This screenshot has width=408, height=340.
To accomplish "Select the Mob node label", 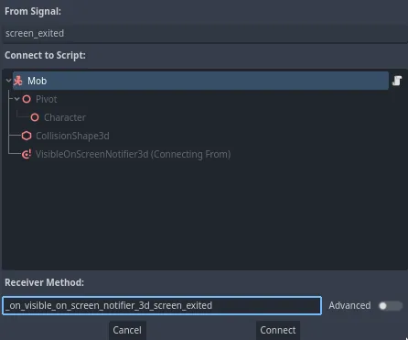I will [38, 81].
